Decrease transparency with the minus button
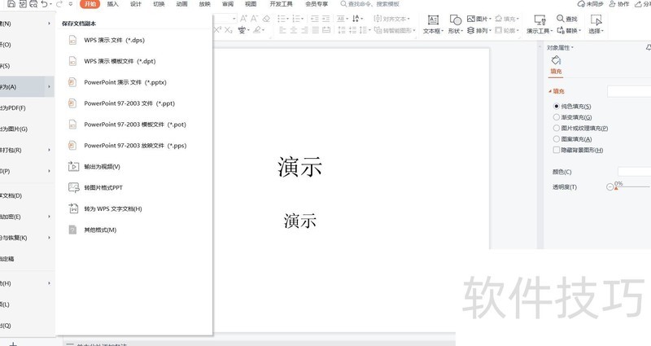This screenshot has width=651, height=346. pyautogui.click(x=609, y=187)
